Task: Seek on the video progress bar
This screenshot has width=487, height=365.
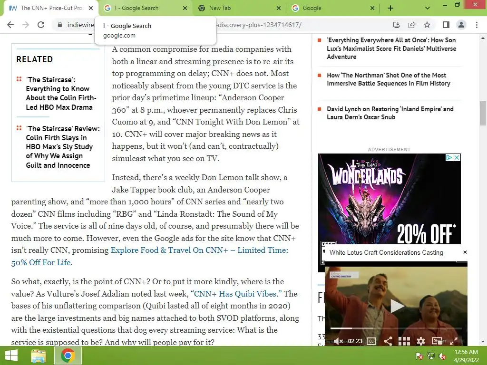Action: coord(396,328)
